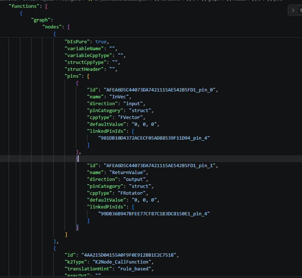Click the "rule_based" translationHint value
The image size is (302, 278).
click(134, 269)
